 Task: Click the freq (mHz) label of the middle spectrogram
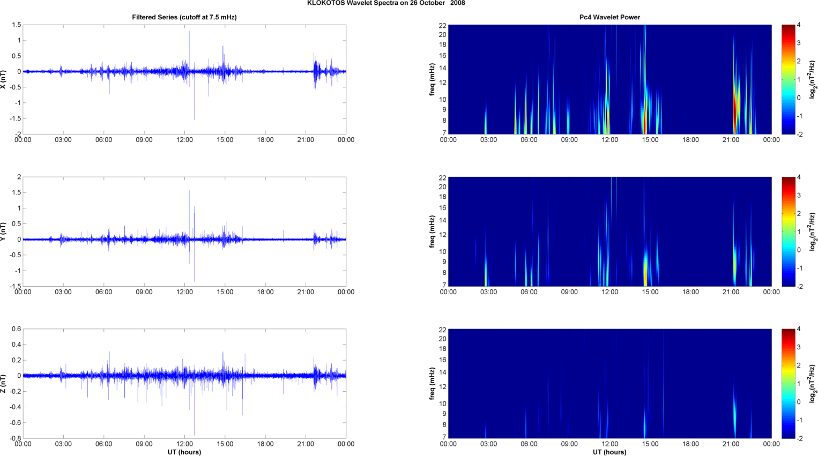pyautogui.click(x=432, y=231)
